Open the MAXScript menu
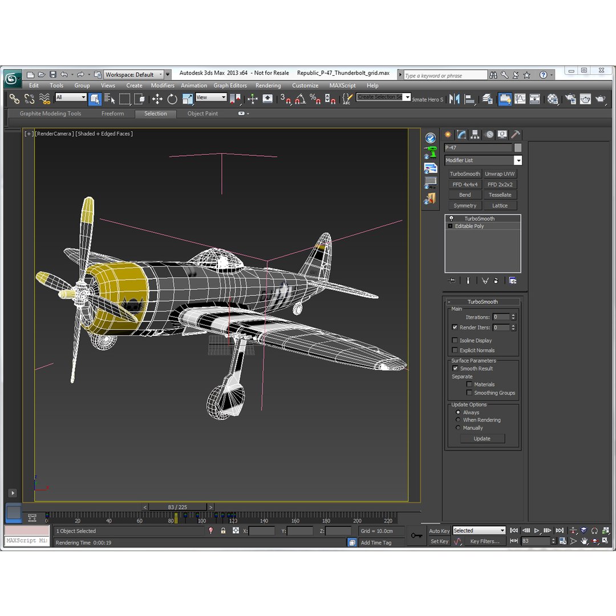Viewport: 616px width, 616px height. pos(342,85)
